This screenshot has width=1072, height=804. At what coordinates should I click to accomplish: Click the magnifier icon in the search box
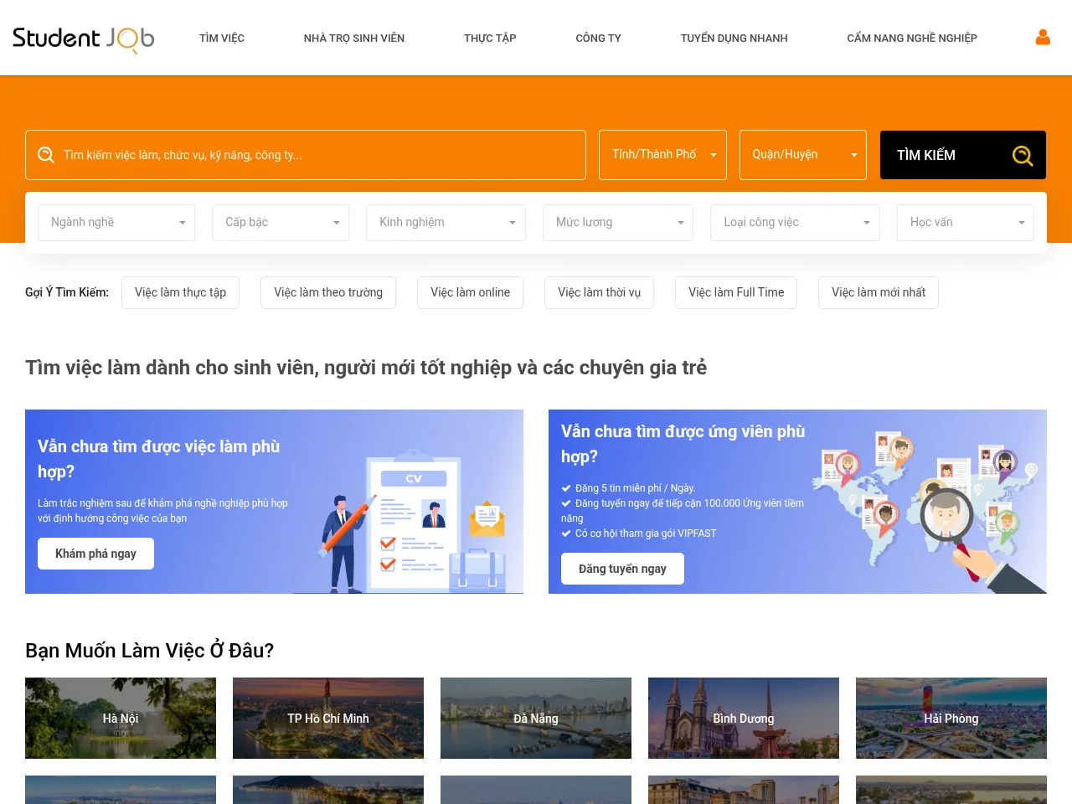pos(46,155)
